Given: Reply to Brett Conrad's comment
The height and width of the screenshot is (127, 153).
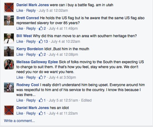Looking at the screenshot, I should pyautogui.click(x=31, y=28).
